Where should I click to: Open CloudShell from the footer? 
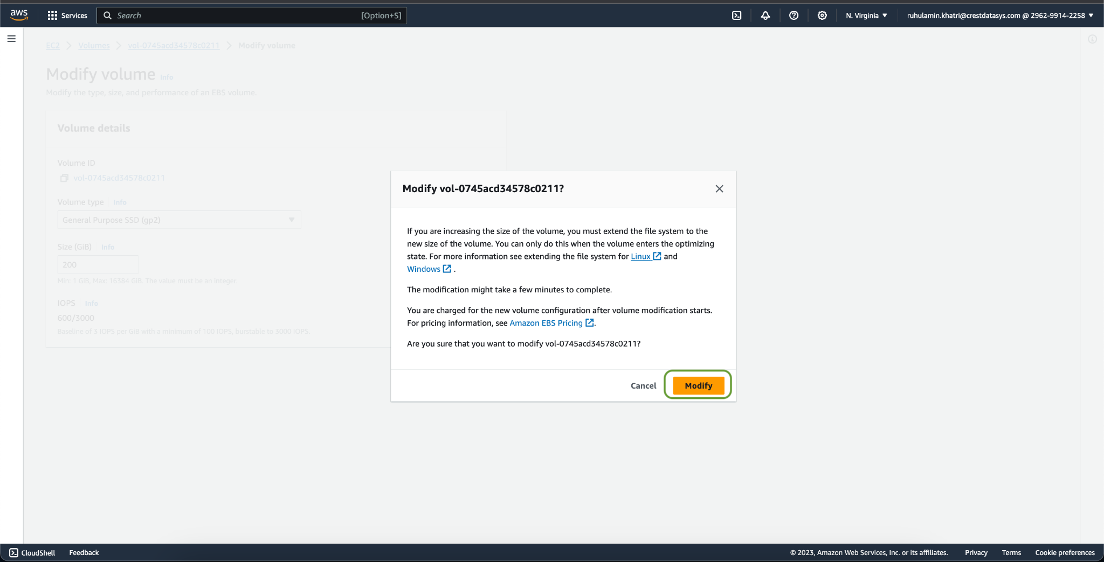click(x=32, y=553)
